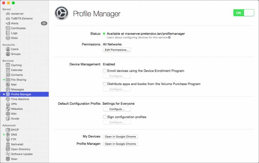Open the FTP icon under Advanced
The width and height of the screenshot is (259, 163).
pyautogui.click(x=8, y=139)
